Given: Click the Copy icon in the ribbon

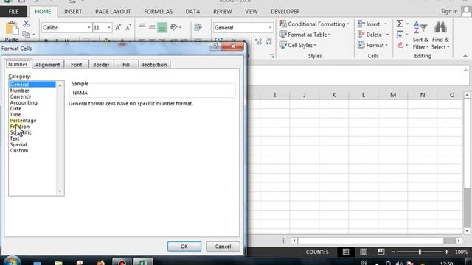Looking at the screenshot, I should coord(26,35).
